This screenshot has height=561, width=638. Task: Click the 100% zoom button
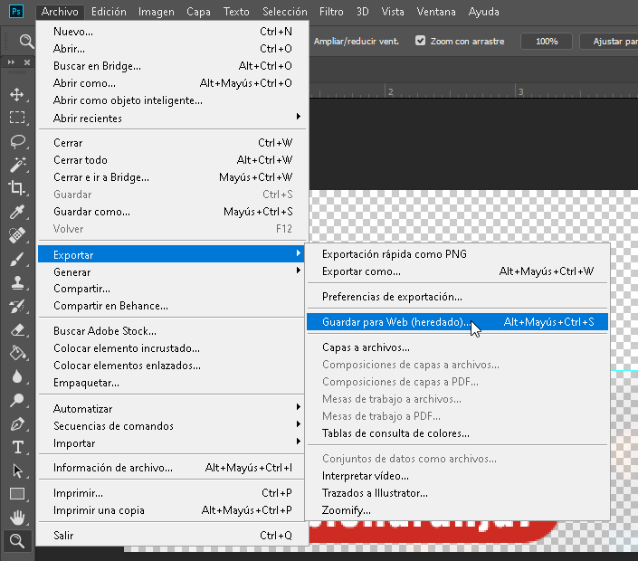click(x=547, y=41)
